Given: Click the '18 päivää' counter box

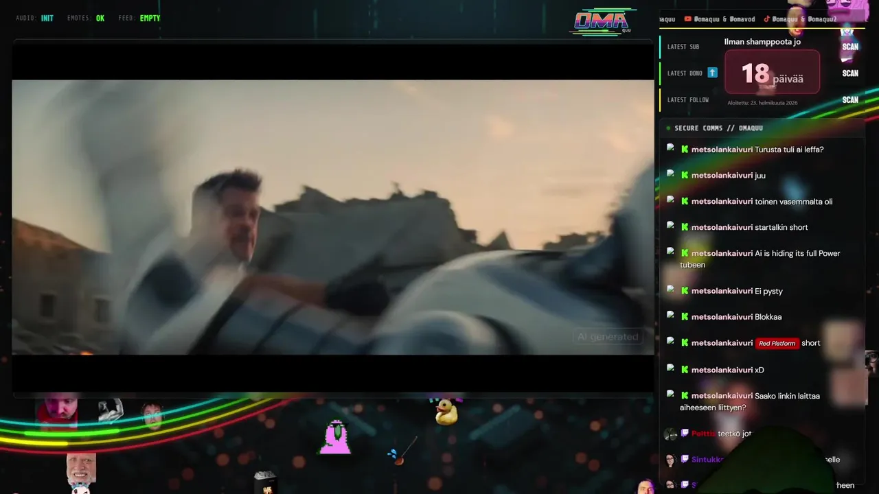Looking at the screenshot, I should point(772,72).
